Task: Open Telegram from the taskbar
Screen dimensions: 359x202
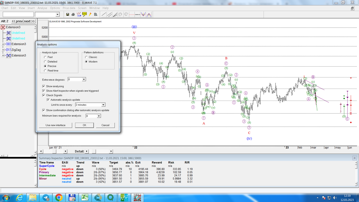Action: click(46, 198)
